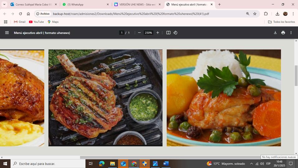Click the Windows taskbar search box
This screenshot has width=298, height=168.
(48, 164)
